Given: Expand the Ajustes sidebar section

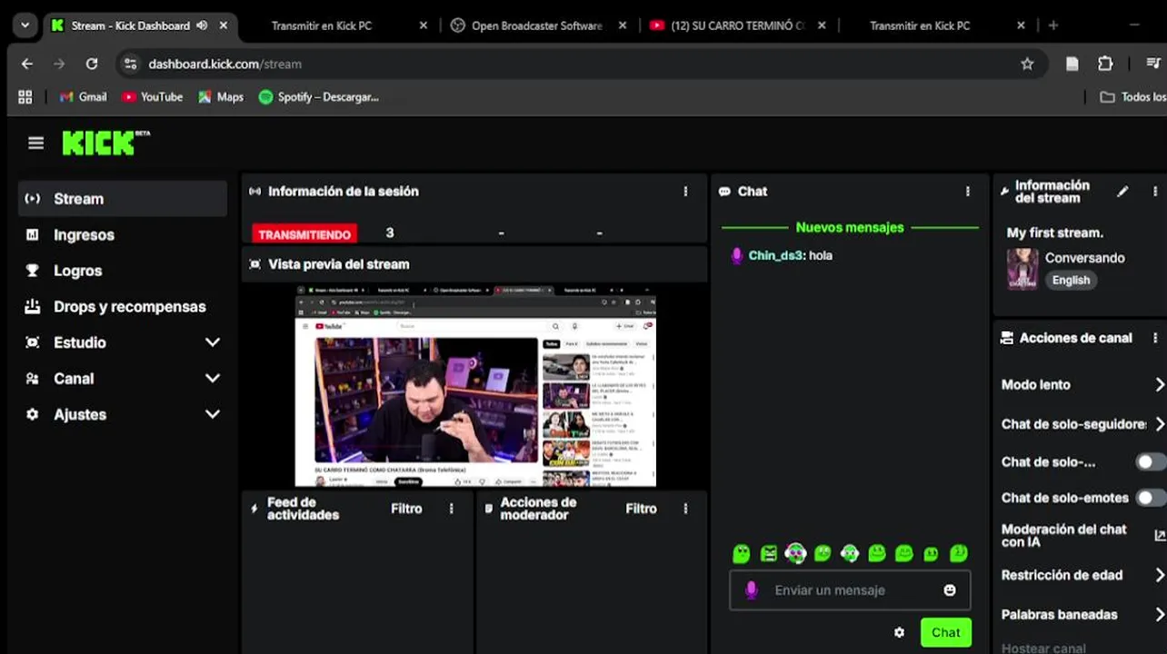Looking at the screenshot, I should pyautogui.click(x=123, y=414).
